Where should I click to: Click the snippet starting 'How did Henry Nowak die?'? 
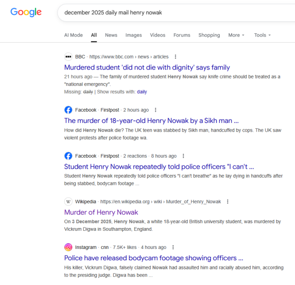[x=173, y=134]
